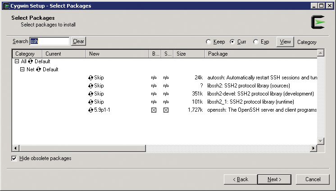Click the Size column header
This screenshot has width=336, height=191.
(189, 54)
